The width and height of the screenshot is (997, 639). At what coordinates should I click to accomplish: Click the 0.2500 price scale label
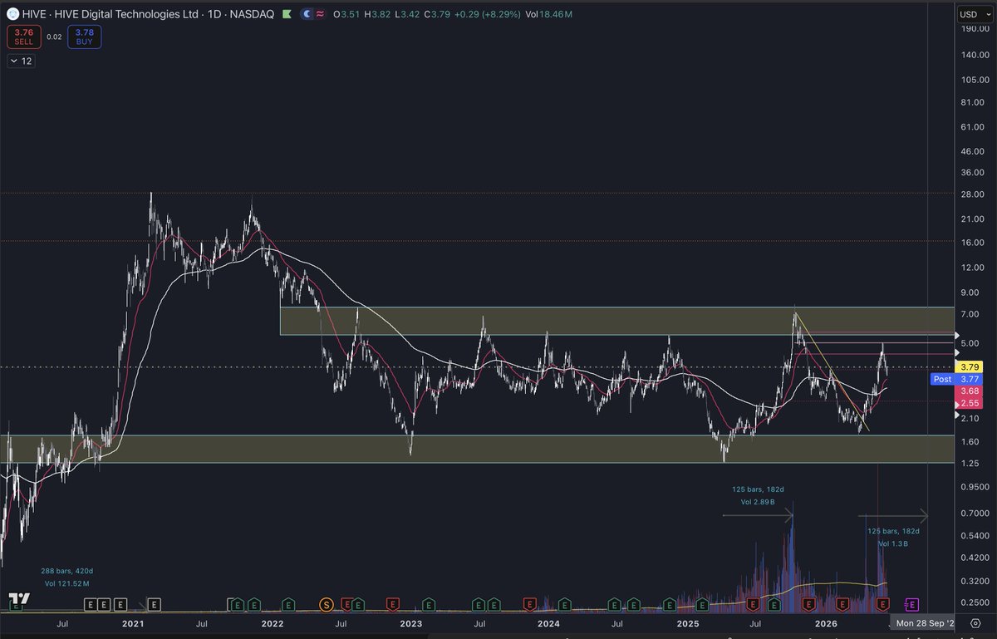(974, 602)
